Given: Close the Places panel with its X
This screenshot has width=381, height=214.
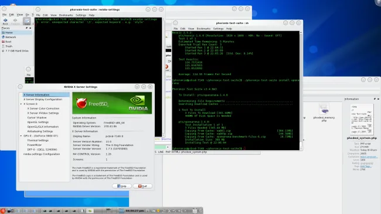Looking at the screenshot, I should (x=30, y=28).
